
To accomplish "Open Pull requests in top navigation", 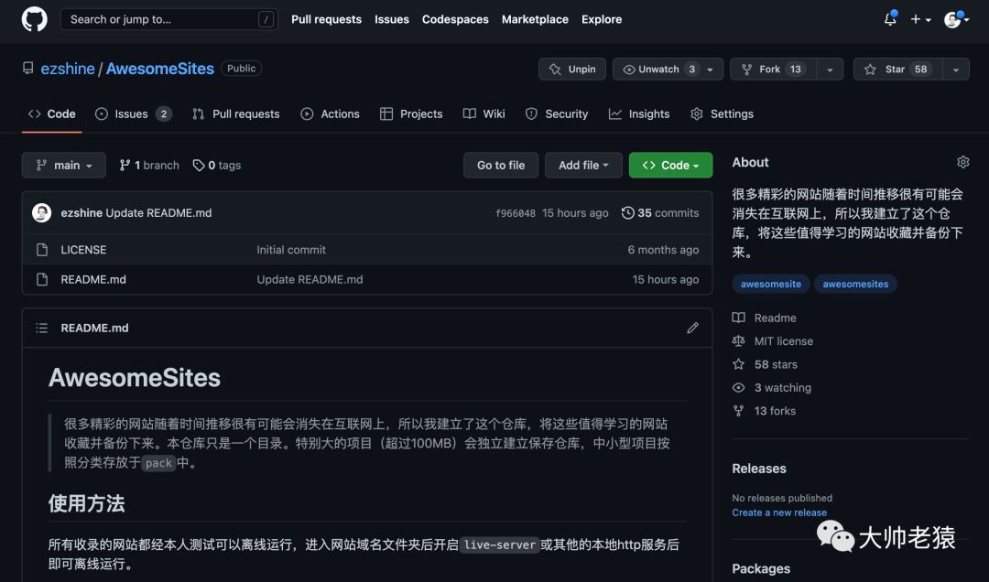I will pyautogui.click(x=326, y=19).
